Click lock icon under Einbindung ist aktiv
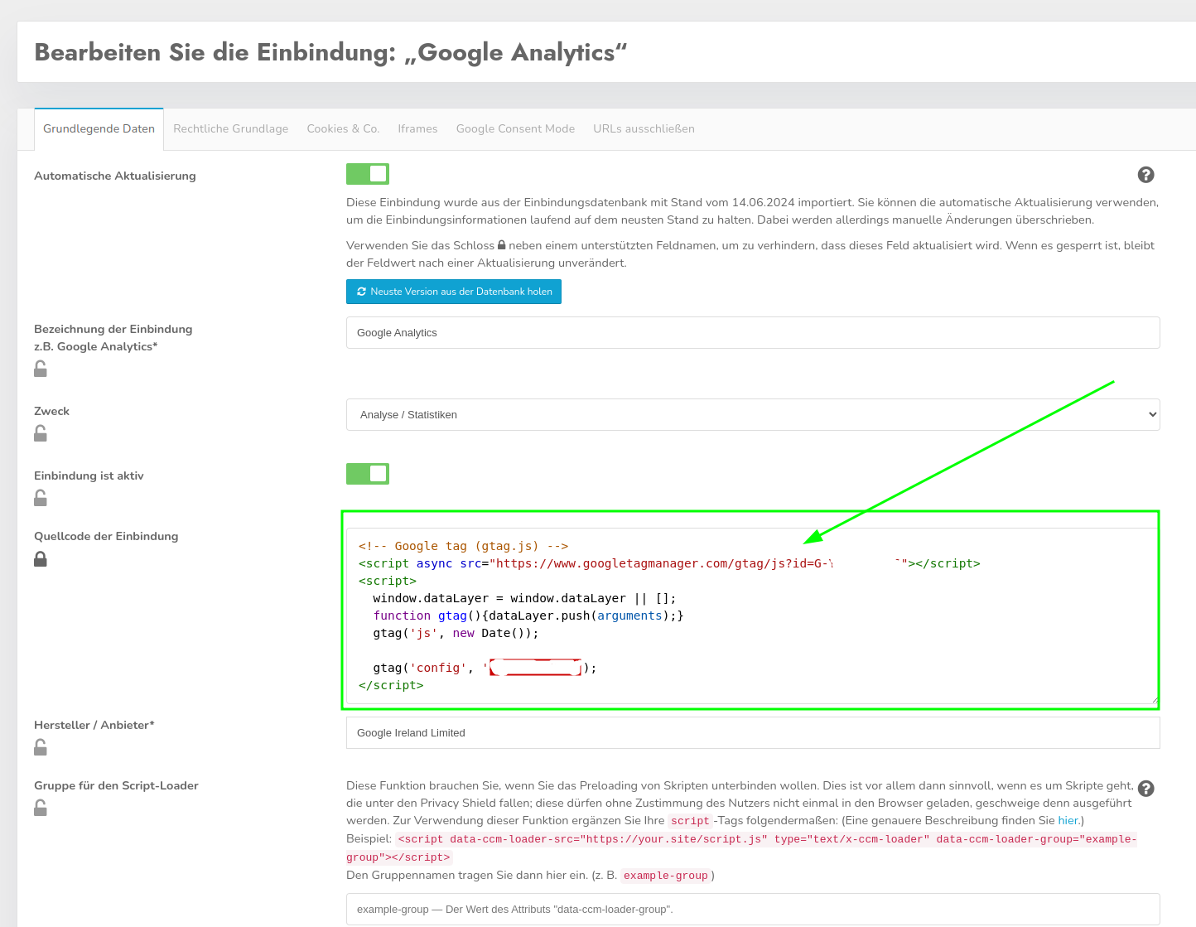Screen dimensions: 1196x927 click(41, 498)
